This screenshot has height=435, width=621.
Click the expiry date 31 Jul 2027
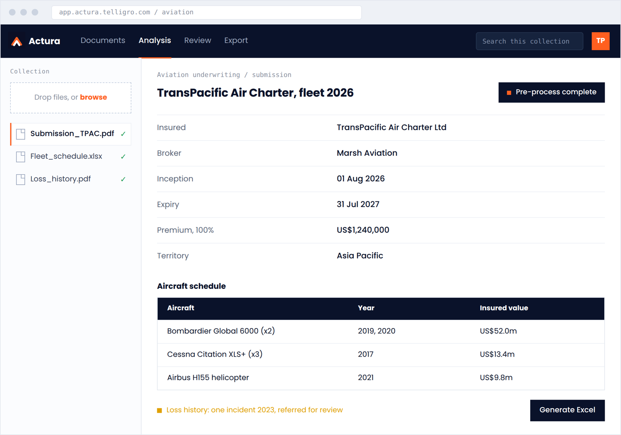point(358,205)
